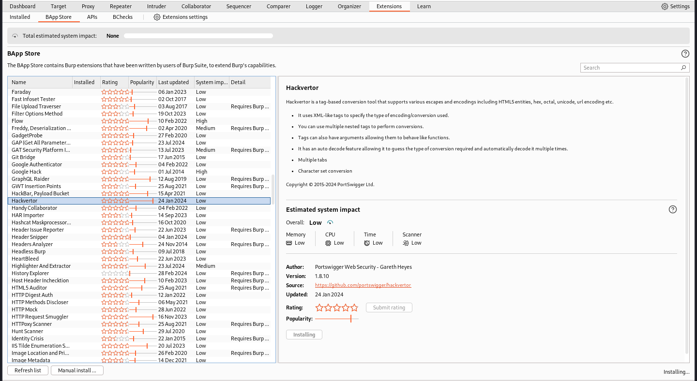Click the rating stars in the Flow row

116,121
